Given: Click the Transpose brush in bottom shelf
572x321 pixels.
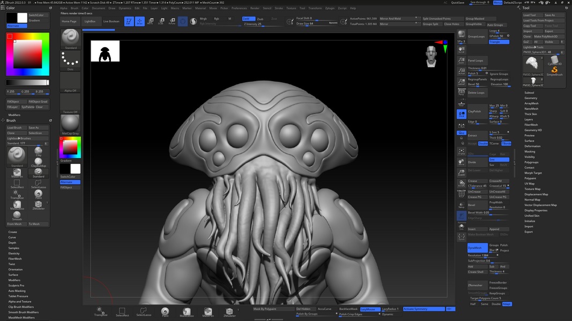Looking at the screenshot, I should tap(100, 312).
